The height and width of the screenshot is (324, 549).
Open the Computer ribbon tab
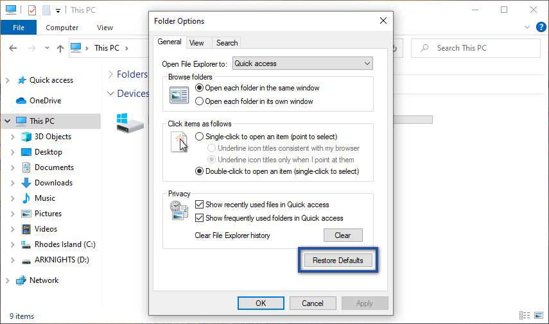point(62,28)
